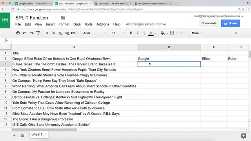Select the Paint format roller tool
Image resolution: width=251 pixels, height=141 pixels.
38,33
